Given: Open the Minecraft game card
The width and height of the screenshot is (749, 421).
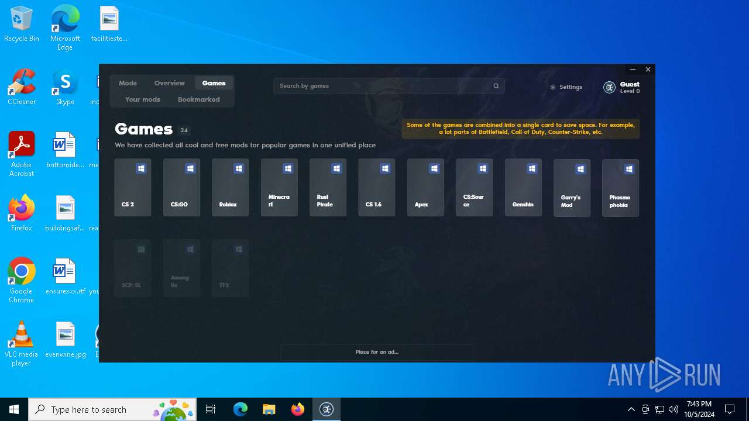Looking at the screenshot, I should tap(279, 188).
